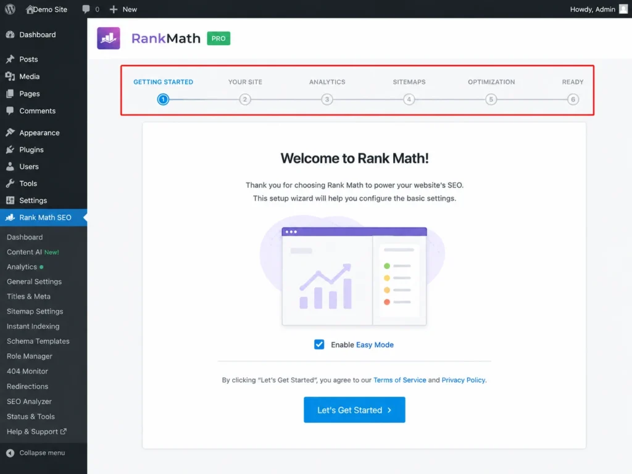Click the Appearance brush icon

pos(10,132)
